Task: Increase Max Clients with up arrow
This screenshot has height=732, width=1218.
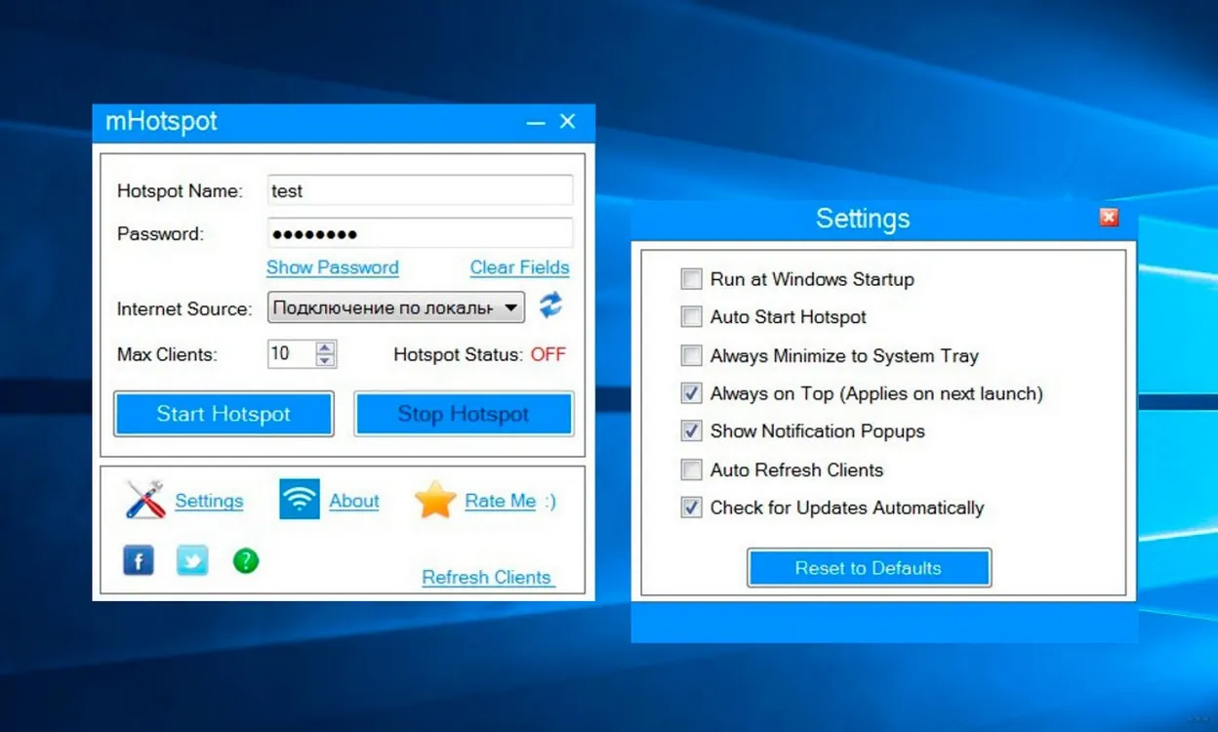Action: point(326,347)
